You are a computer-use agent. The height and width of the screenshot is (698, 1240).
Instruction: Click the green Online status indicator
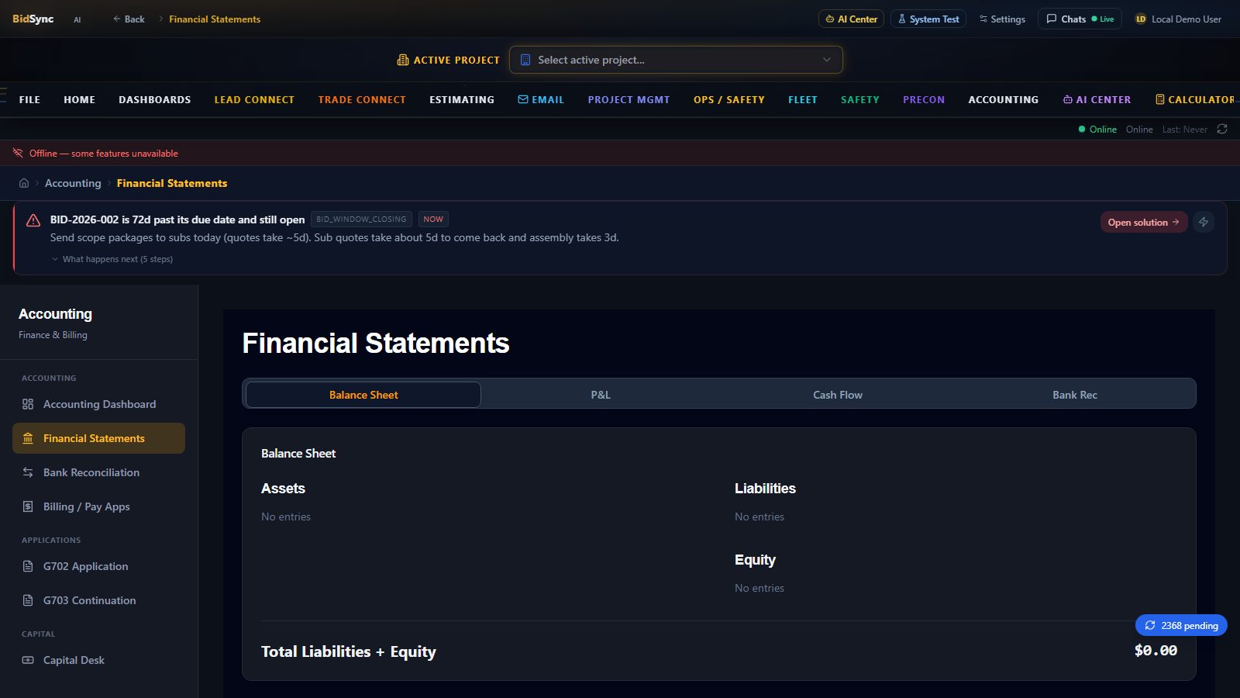coord(1097,129)
